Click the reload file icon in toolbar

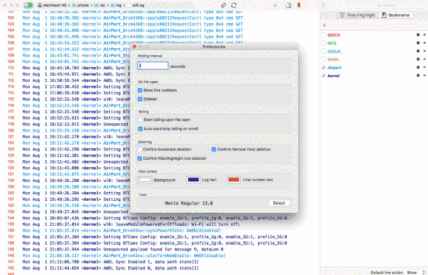click(234, 5)
